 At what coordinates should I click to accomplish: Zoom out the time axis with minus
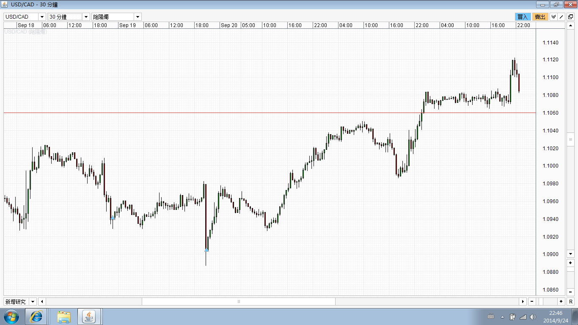(x=532, y=302)
